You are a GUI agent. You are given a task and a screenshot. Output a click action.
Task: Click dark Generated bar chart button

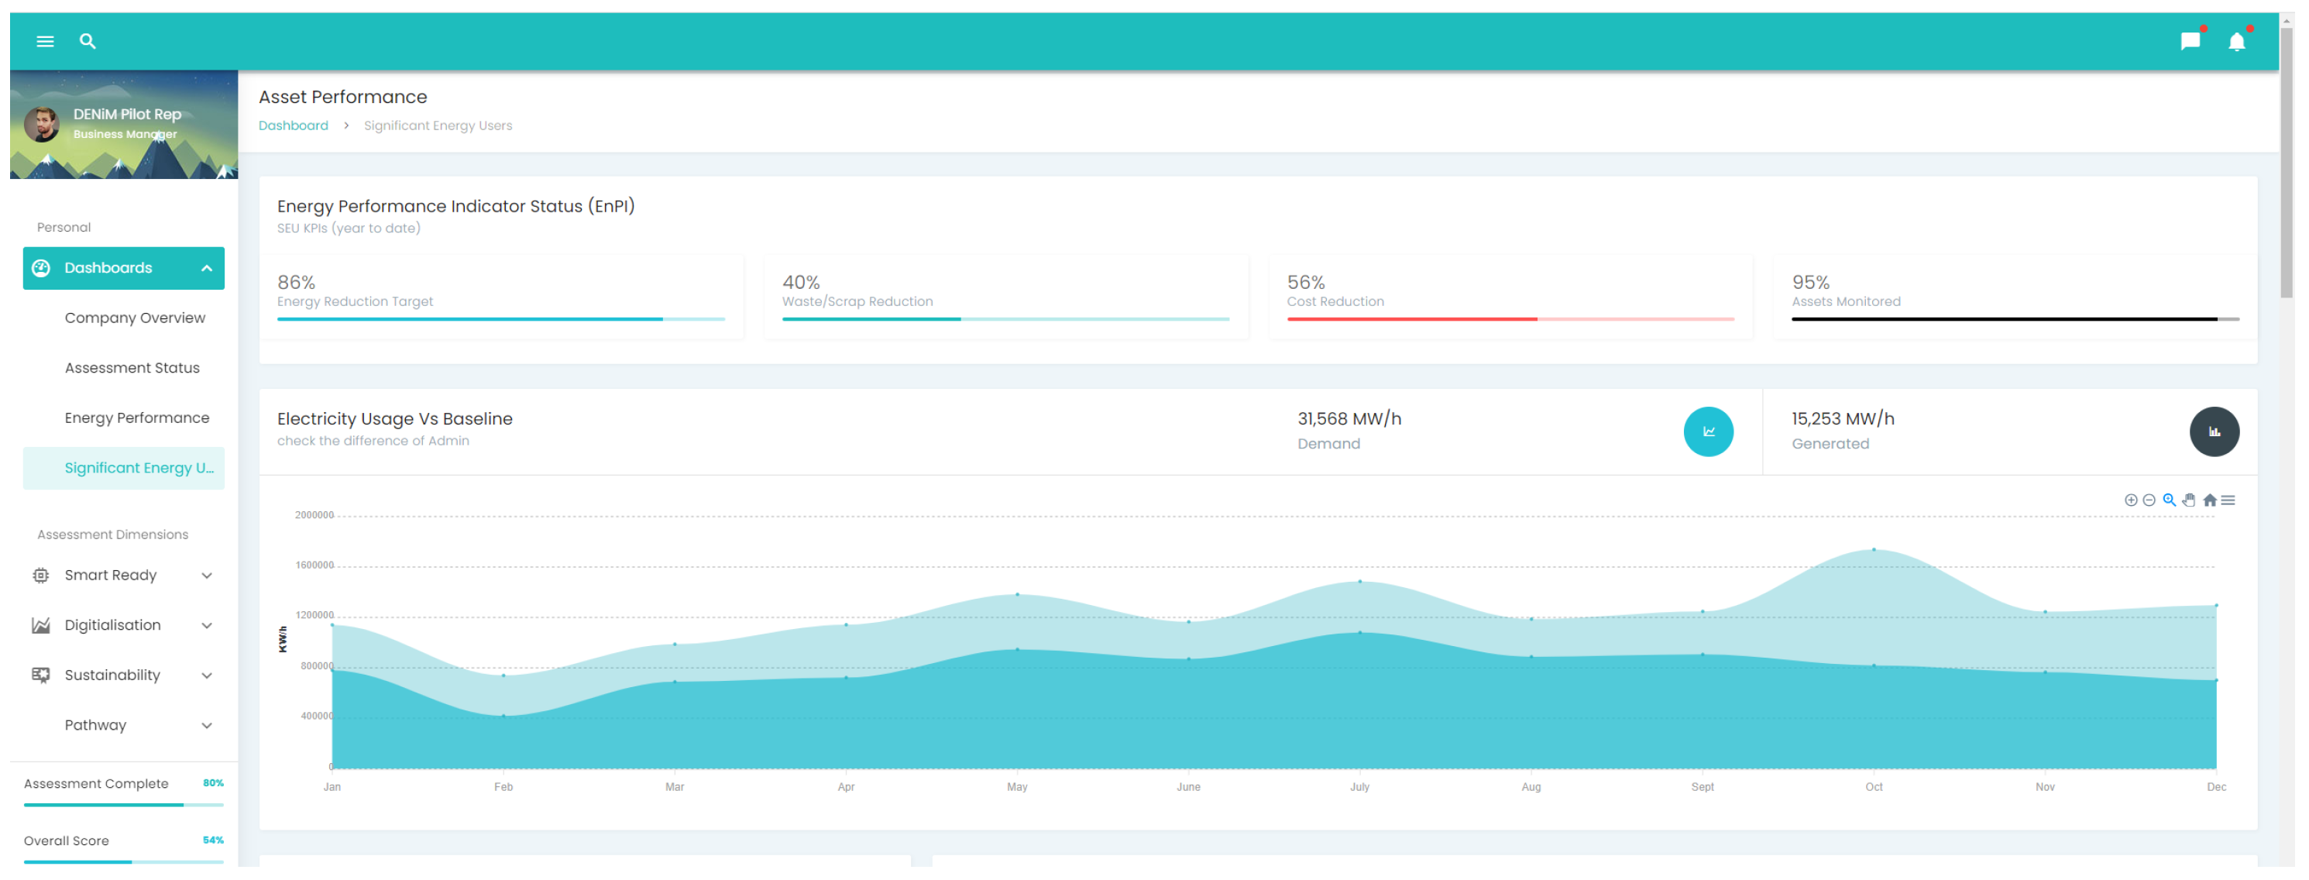(x=2213, y=432)
